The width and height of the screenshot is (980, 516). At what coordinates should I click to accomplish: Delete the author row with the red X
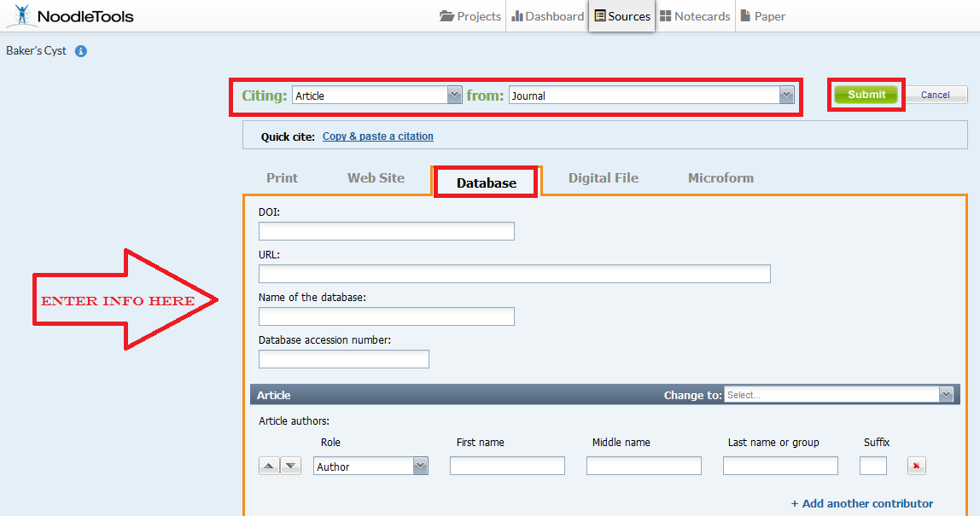tap(916, 466)
